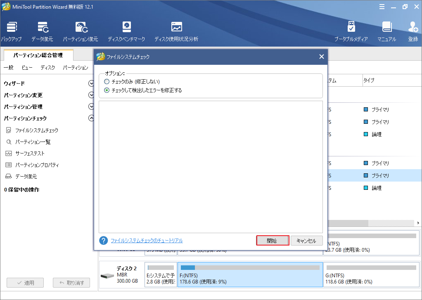Select チェックして検出したエラーを修正する option
This screenshot has height=300, width=422.
point(143,90)
